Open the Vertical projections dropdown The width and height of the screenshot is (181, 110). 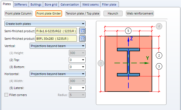[58, 46]
